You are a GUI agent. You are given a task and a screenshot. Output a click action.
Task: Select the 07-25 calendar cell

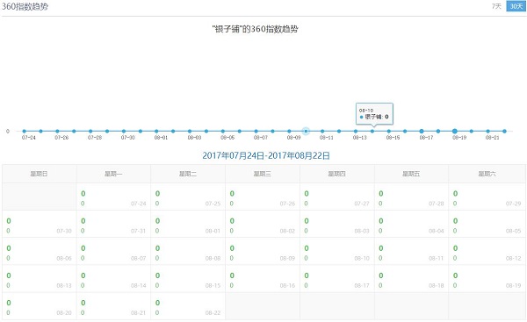[x=188, y=197]
